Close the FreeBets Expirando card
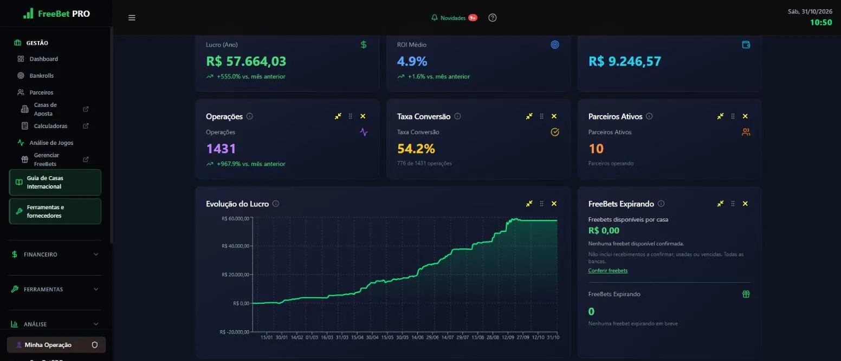 click(745, 204)
